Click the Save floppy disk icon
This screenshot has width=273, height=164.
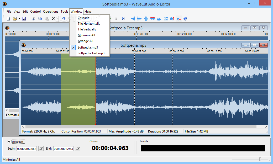click(x=24, y=19)
